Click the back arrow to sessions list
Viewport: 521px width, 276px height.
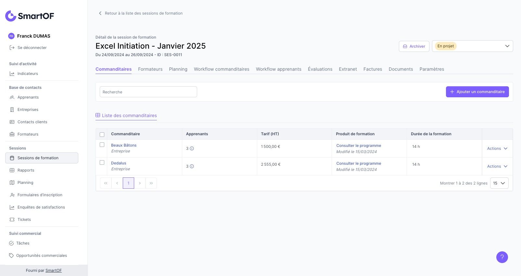pos(100,13)
